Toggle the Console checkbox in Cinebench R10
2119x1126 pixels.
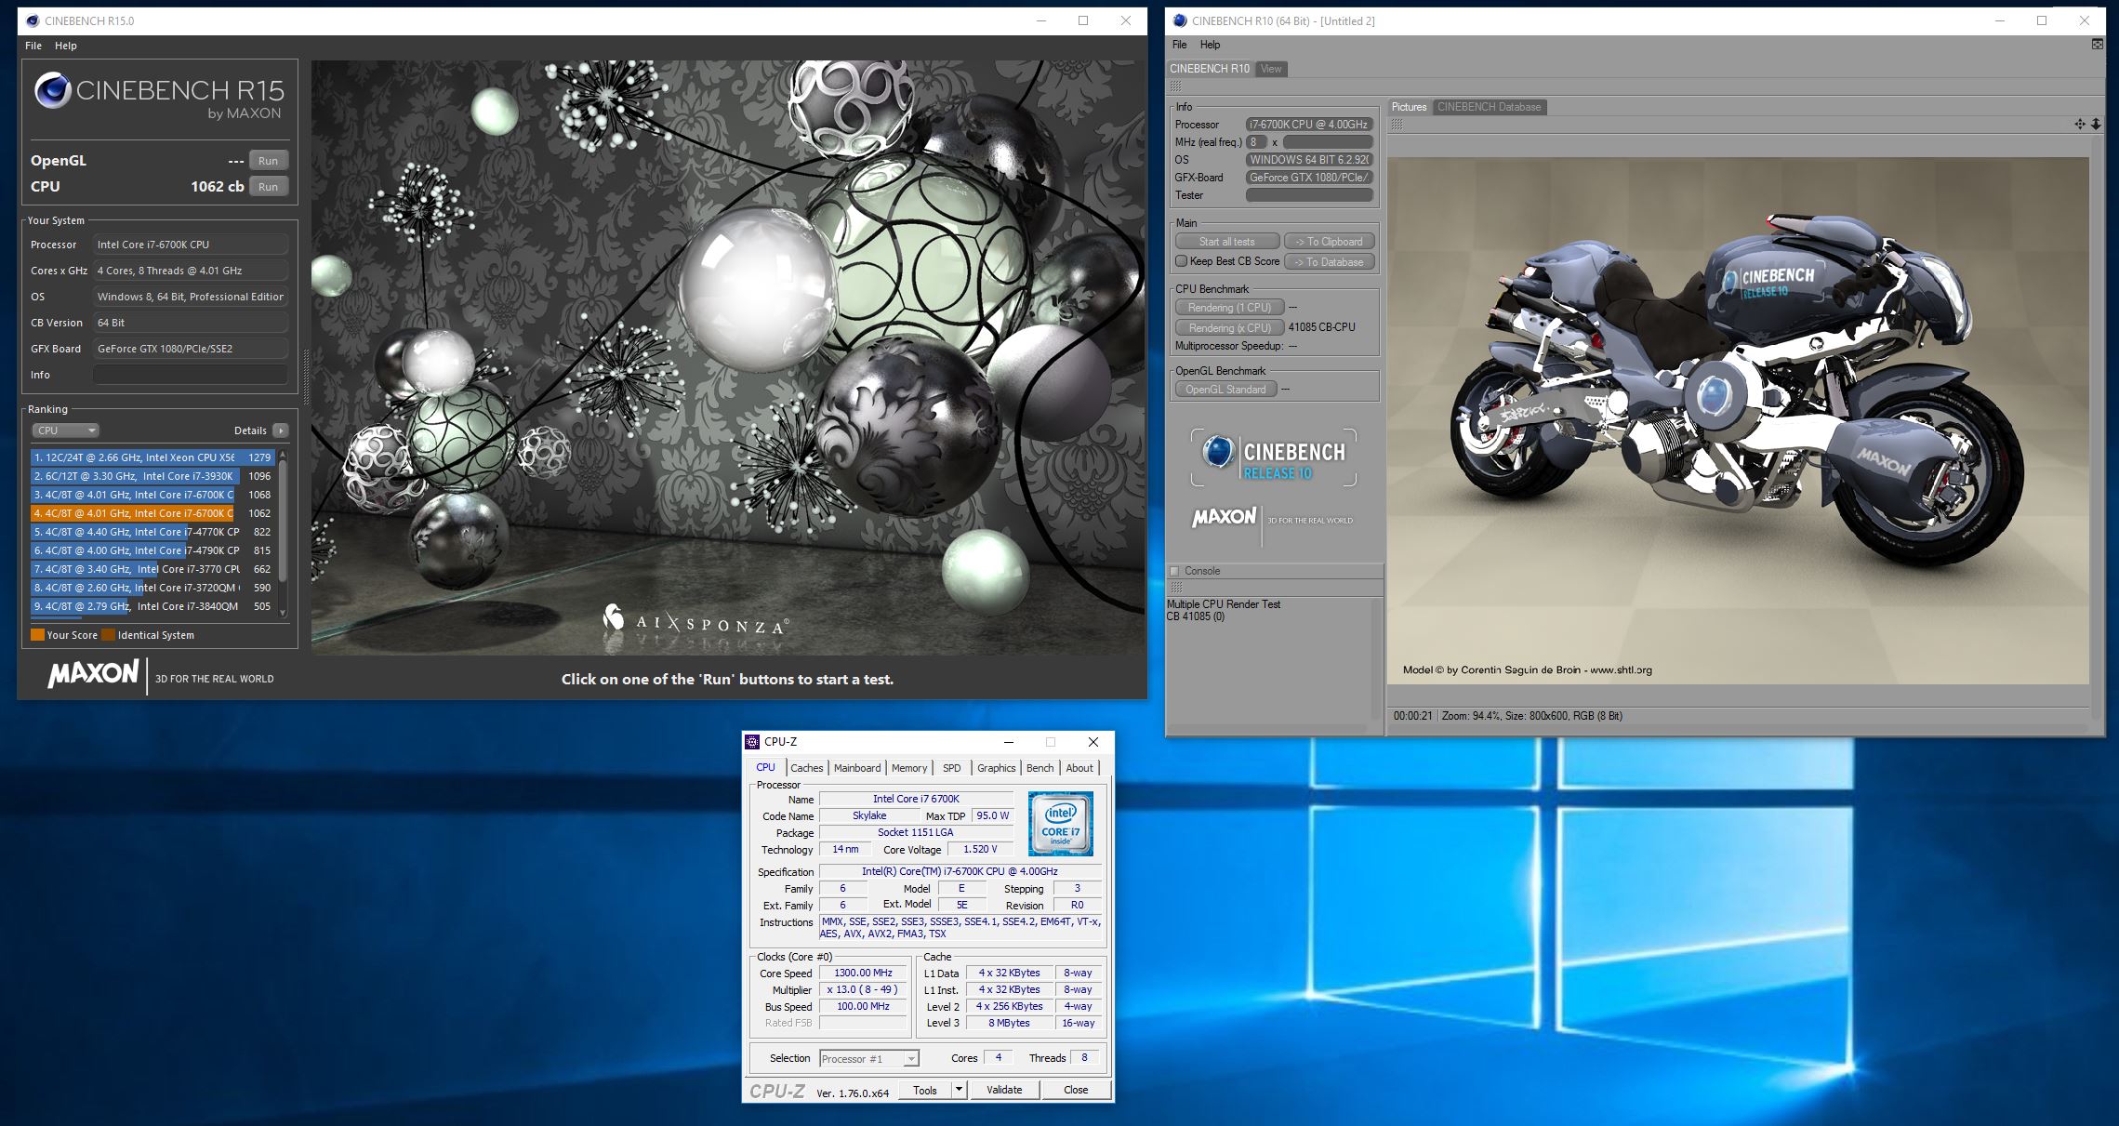pos(1174,571)
